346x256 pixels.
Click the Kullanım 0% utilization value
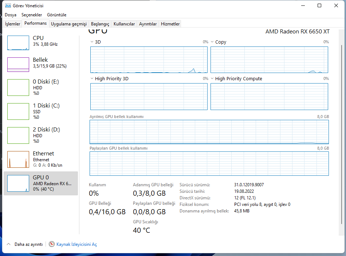(94, 193)
